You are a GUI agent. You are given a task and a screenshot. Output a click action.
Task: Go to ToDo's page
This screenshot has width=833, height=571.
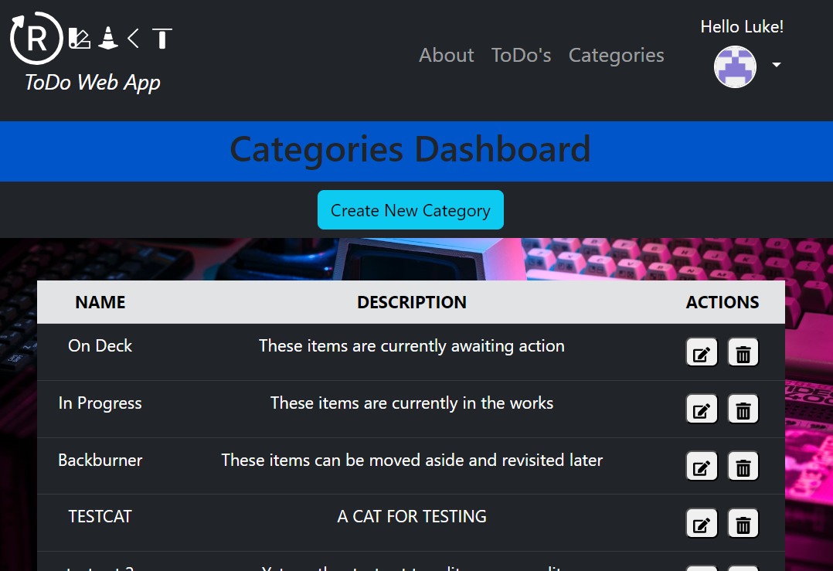tap(521, 55)
